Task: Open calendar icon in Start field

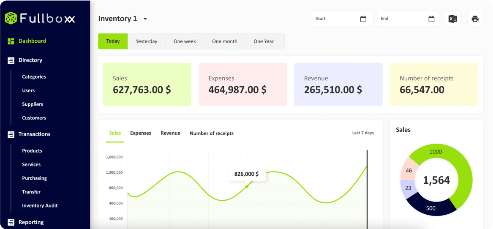Action: click(363, 19)
